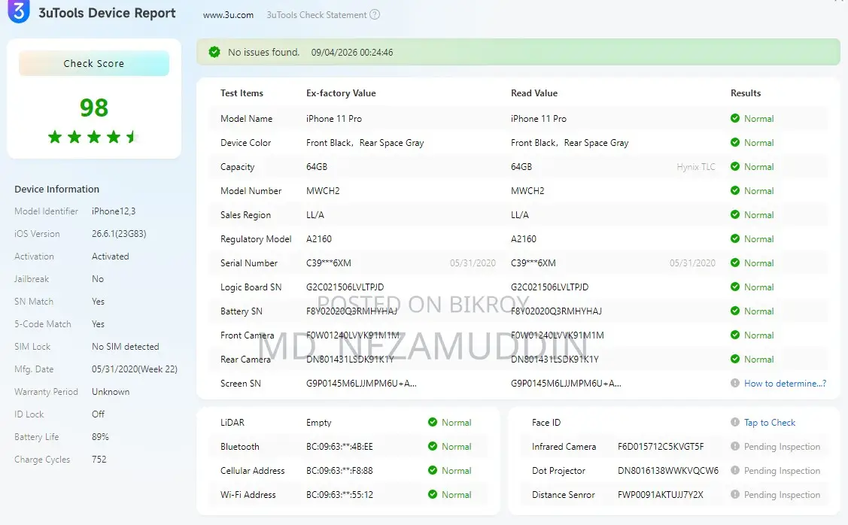This screenshot has height=525, width=848.
Task: Select the Model Identifier value iPhone12,3
Action: pos(114,211)
